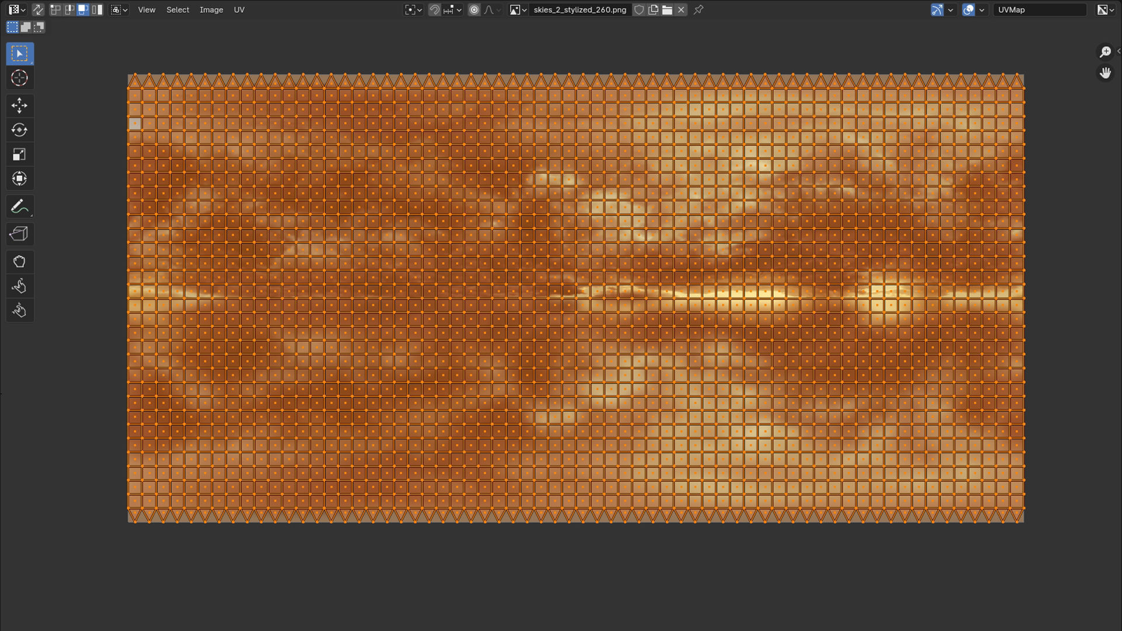Toggle UV sync selection arrows
This screenshot has width=1122, height=631.
(38, 9)
